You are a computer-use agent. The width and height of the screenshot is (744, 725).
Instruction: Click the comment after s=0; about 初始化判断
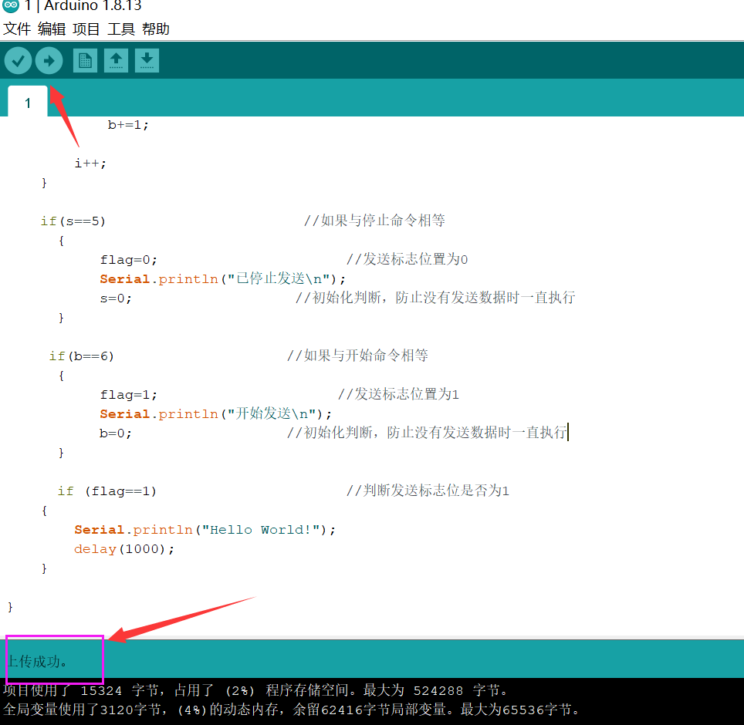coord(435,298)
